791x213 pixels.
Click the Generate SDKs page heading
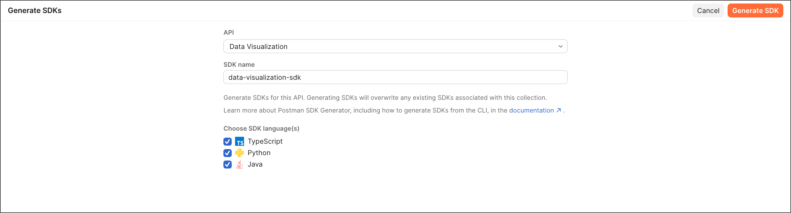click(x=35, y=10)
